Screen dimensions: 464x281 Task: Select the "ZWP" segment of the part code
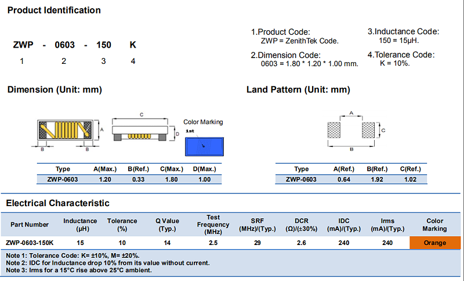23,45
